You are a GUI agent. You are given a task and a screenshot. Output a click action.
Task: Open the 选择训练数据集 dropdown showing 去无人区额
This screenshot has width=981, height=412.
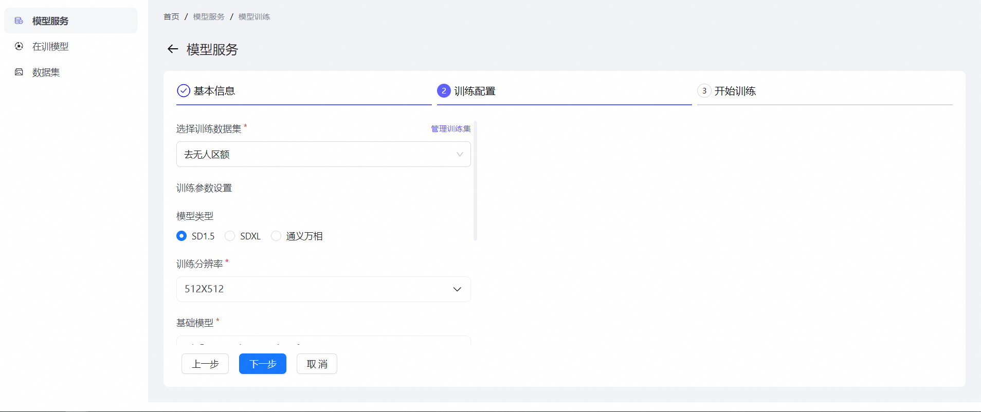coord(323,154)
